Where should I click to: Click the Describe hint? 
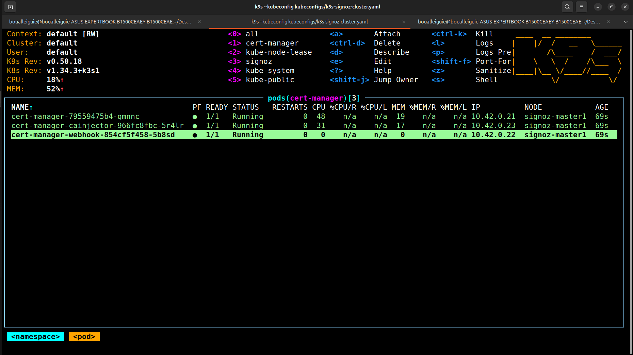[391, 52]
